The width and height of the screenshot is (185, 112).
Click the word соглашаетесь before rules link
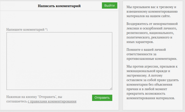[16, 101]
